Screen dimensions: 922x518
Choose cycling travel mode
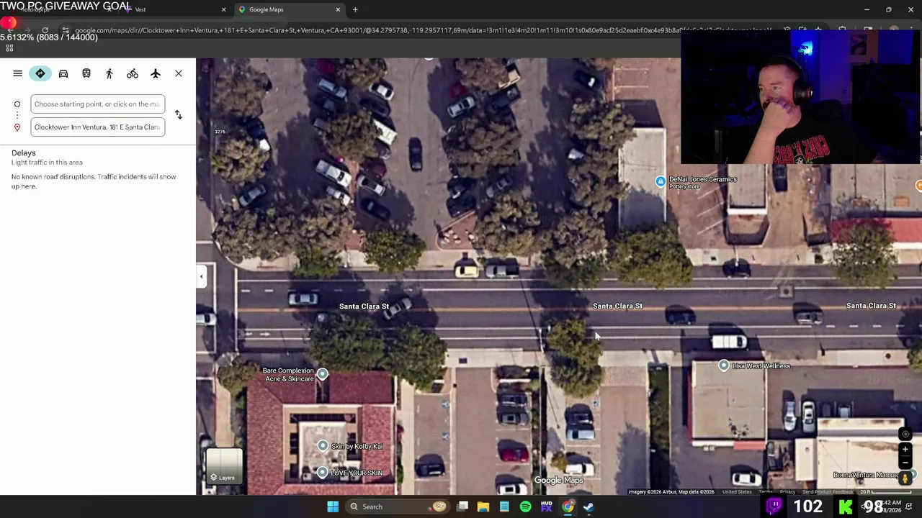point(133,73)
